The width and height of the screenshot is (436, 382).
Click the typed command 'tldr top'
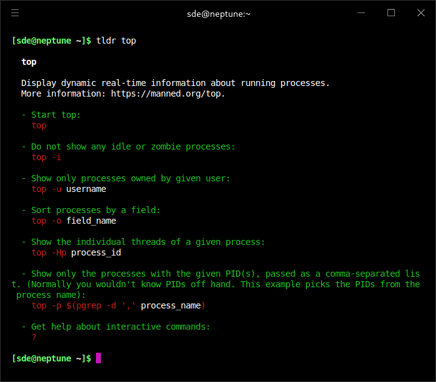[x=116, y=41]
